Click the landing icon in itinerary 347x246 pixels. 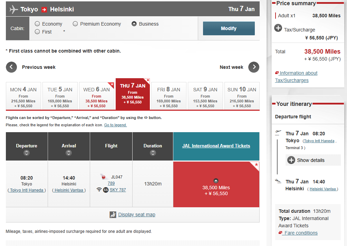tap(278, 181)
